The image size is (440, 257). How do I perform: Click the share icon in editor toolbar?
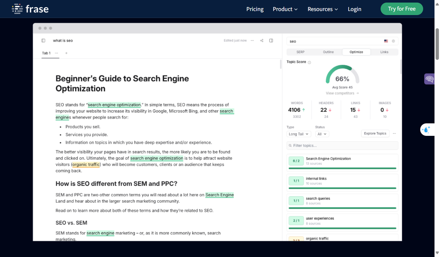pos(262,41)
